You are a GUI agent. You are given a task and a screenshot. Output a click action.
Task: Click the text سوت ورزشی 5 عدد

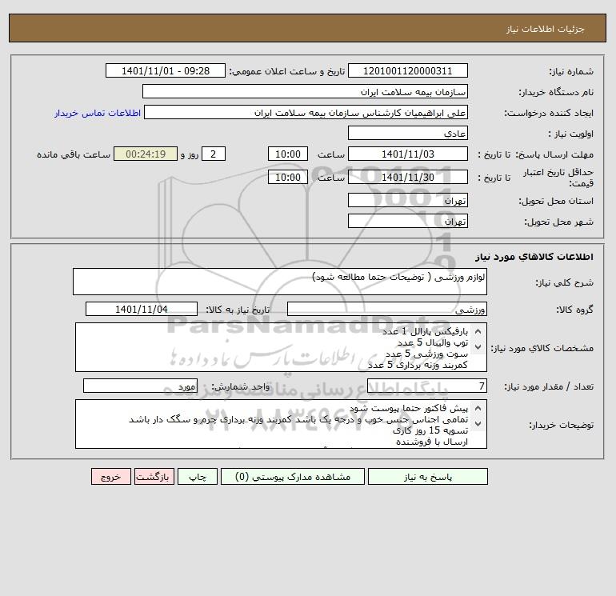point(426,354)
